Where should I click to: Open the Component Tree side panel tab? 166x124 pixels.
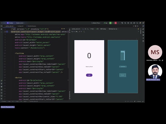[70, 95]
